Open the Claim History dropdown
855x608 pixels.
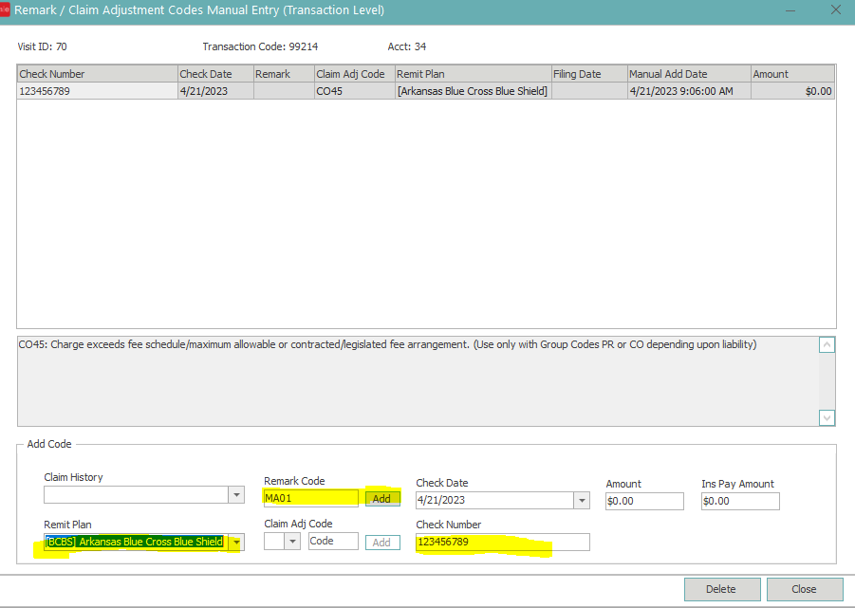(236, 495)
